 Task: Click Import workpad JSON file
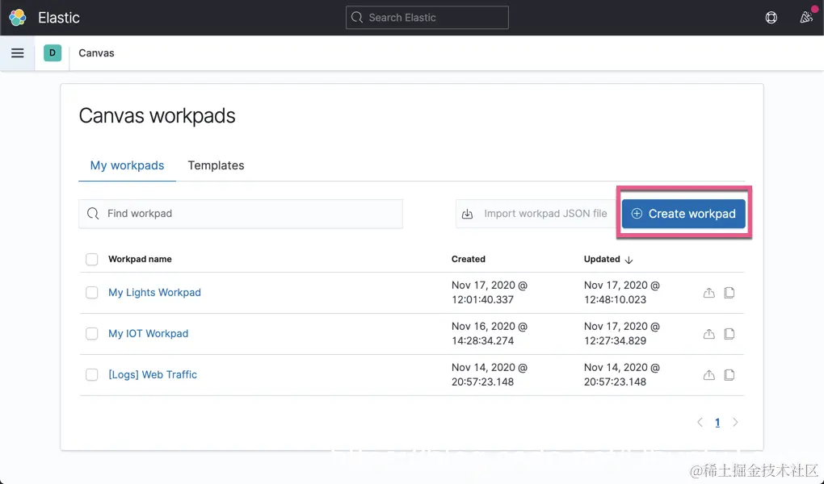[x=536, y=214]
